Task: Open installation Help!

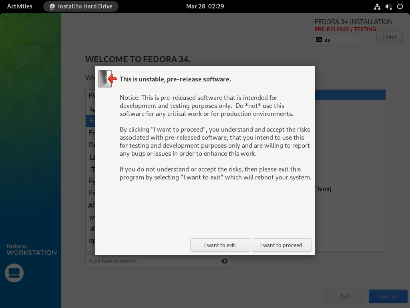Action: coord(389,37)
